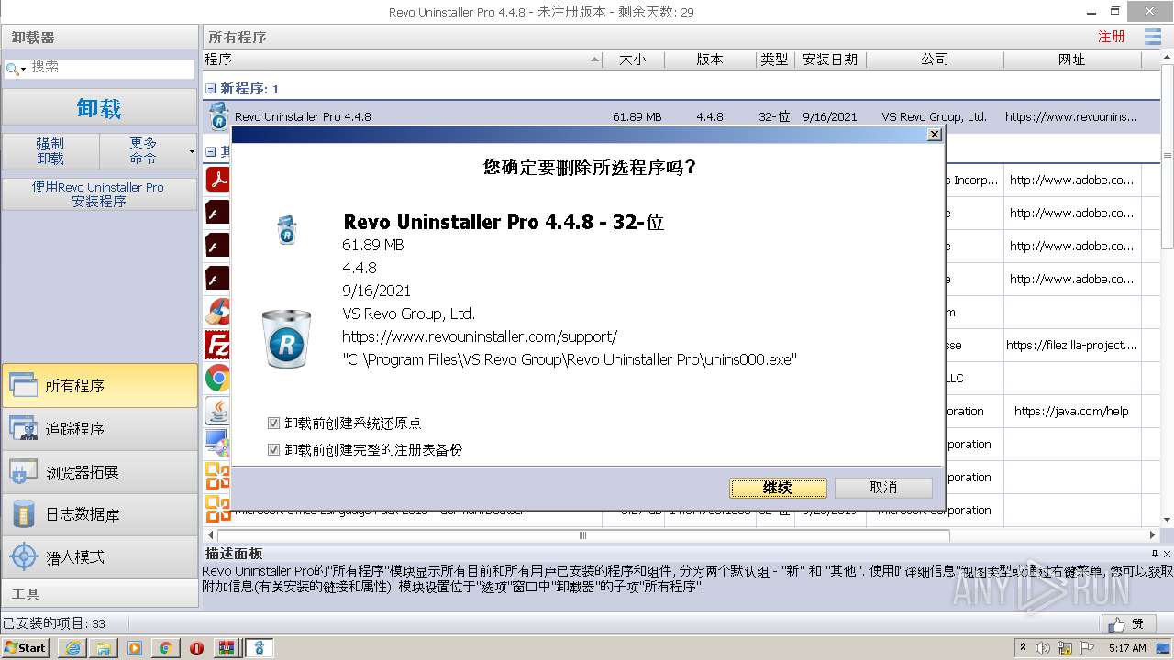This screenshot has width=1174, height=660.
Task: Click the CCleaner program icon in list
Action: point(217,312)
